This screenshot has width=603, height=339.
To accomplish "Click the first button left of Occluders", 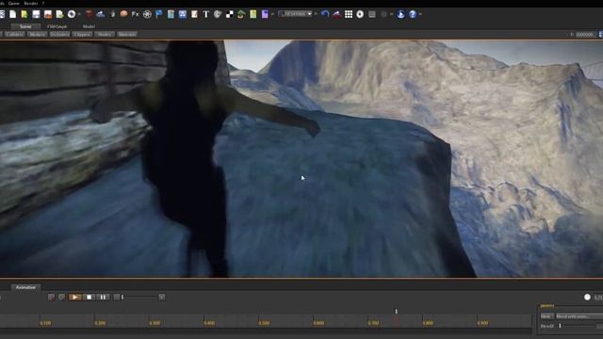I will (x=38, y=34).
